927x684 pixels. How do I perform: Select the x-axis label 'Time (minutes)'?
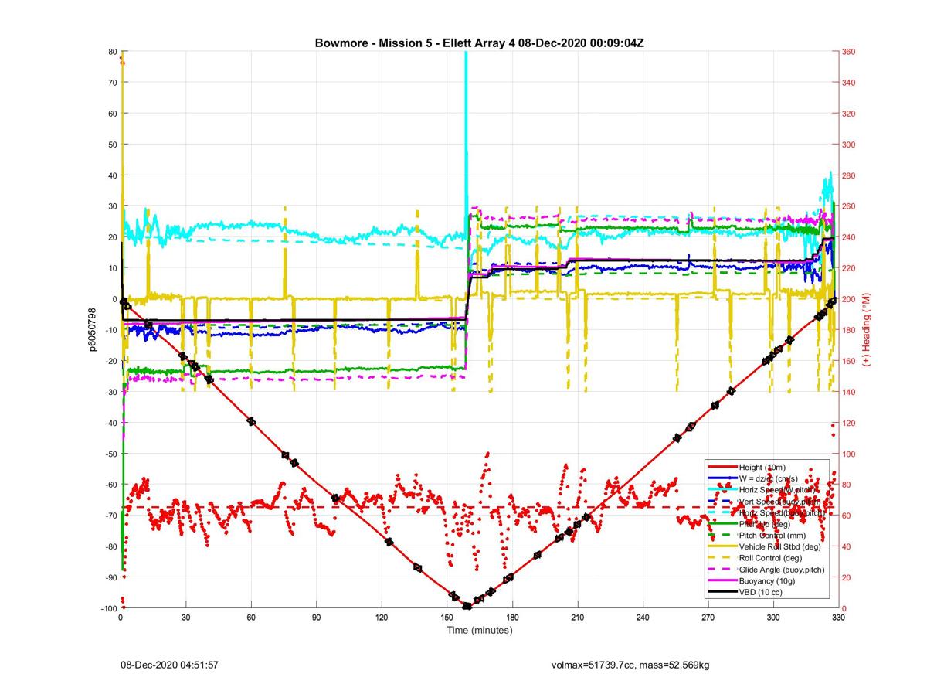click(480, 630)
